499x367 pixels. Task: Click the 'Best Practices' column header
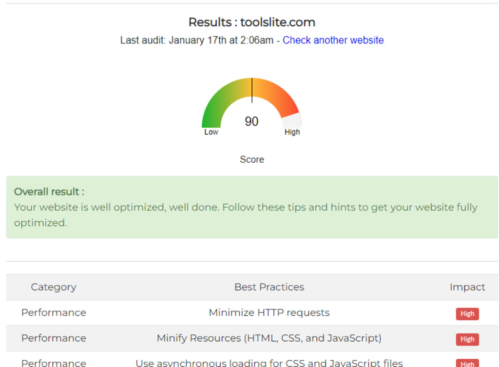point(269,287)
